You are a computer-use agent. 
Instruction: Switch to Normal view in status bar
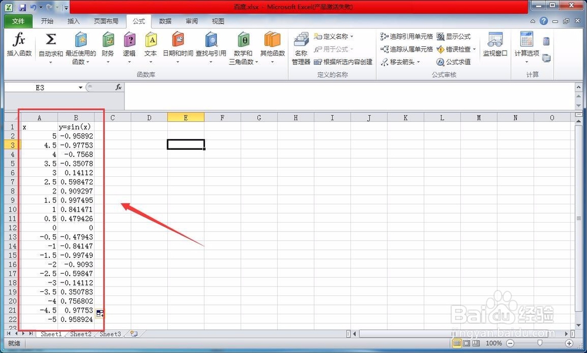[x=457, y=343]
